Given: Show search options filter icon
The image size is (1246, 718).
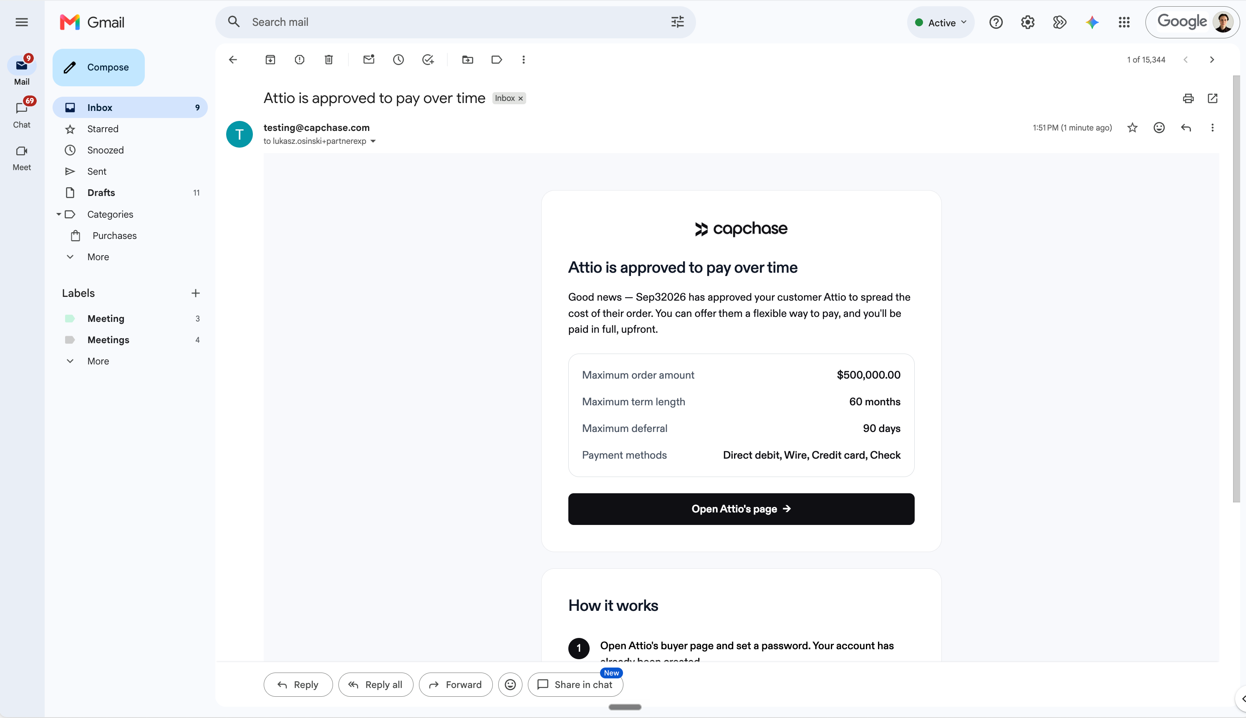Looking at the screenshot, I should pos(678,22).
